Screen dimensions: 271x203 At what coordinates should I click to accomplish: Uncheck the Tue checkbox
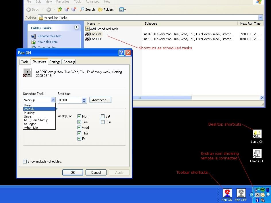click(x=79, y=122)
